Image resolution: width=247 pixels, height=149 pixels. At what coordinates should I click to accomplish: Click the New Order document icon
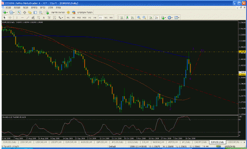[47, 13]
